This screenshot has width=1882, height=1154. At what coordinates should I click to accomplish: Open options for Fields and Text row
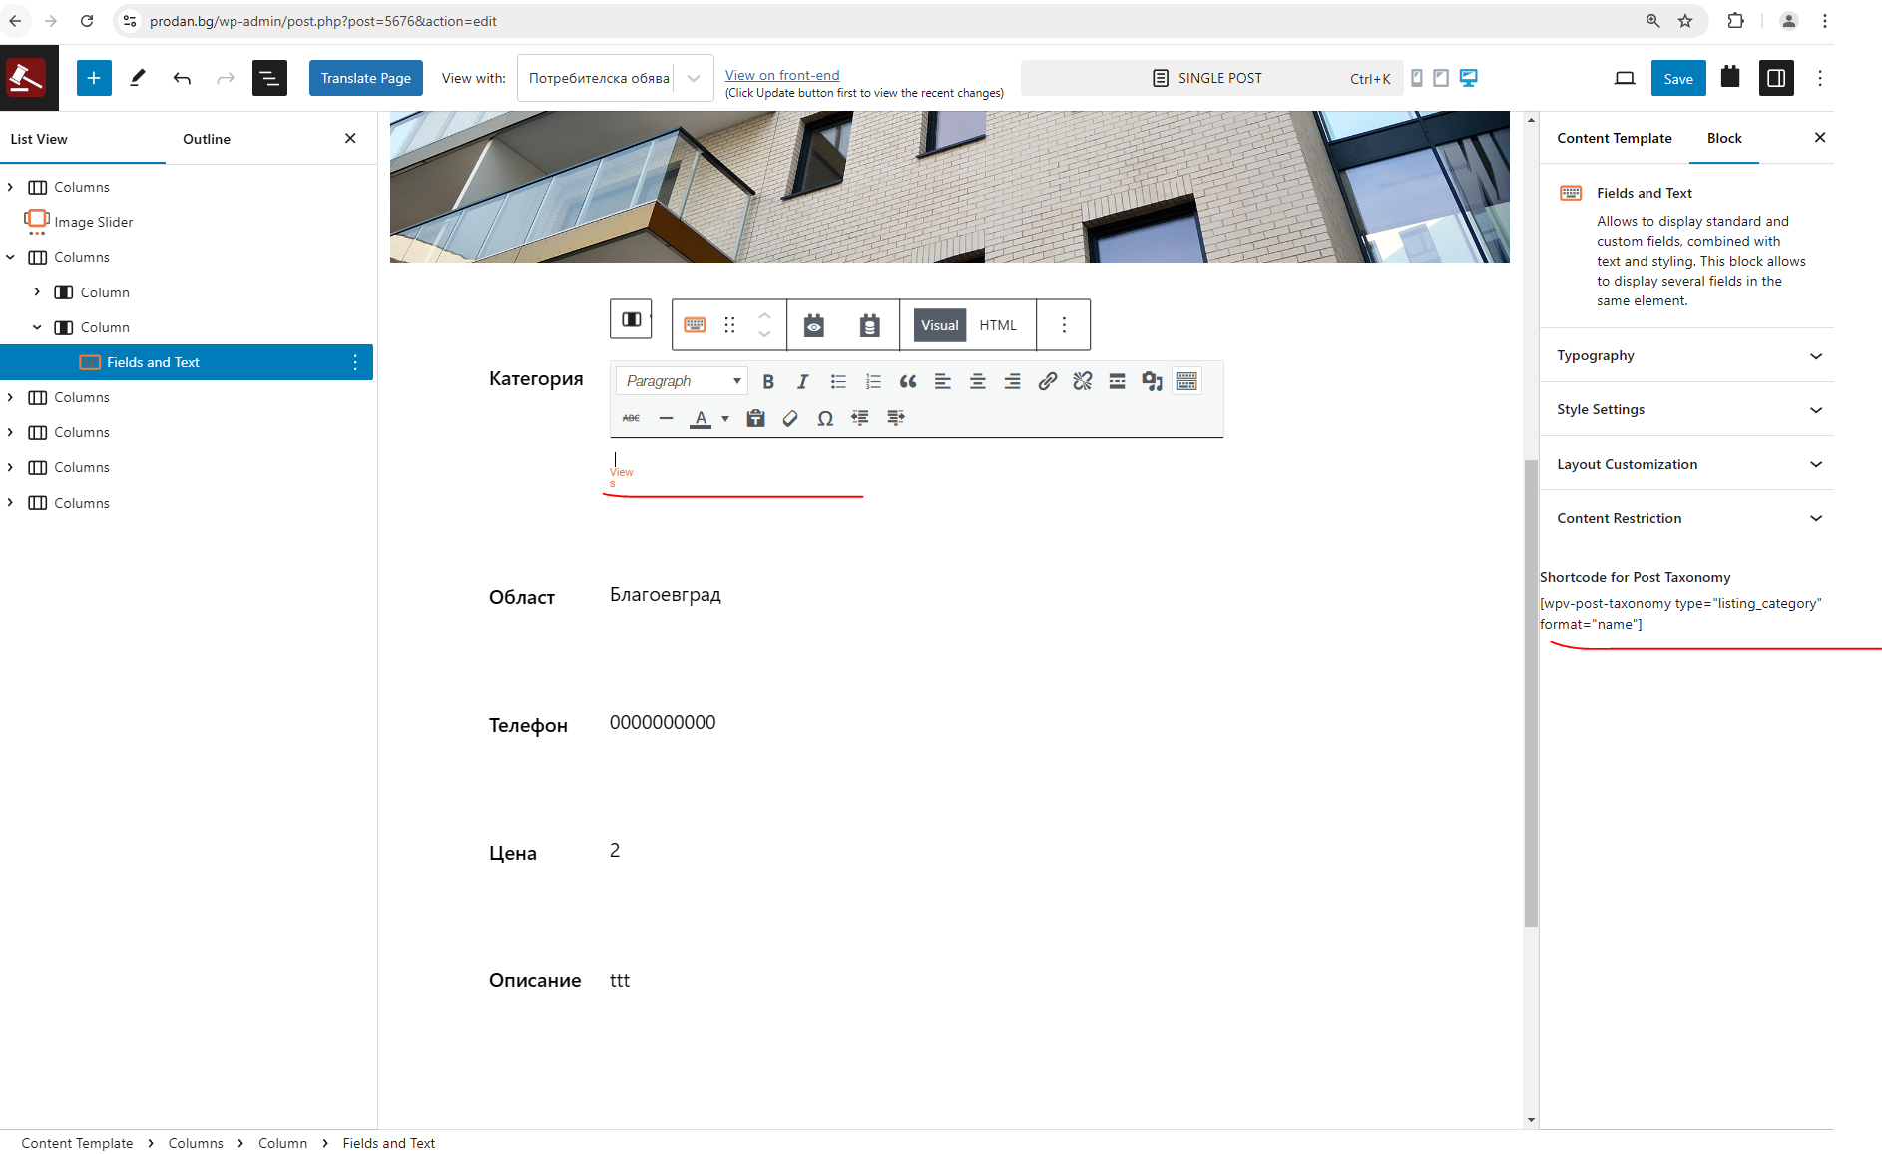click(355, 362)
